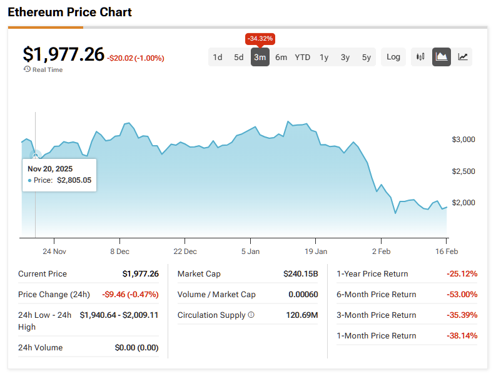Click the Ethereum Price Chart heading
496x376 pixels.
tap(69, 12)
